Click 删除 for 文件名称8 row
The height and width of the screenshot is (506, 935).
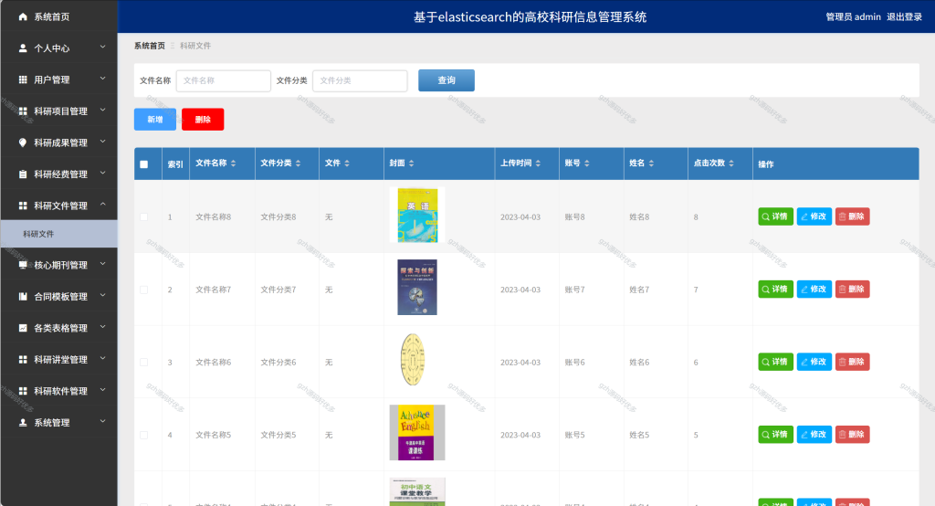pyautogui.click(x=852, y=216)
